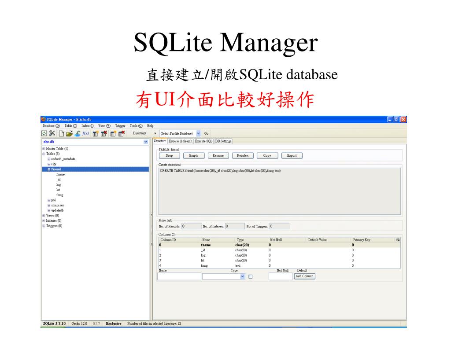Image resolution: width=451 pixels, height=338 pixels.
Task: Expand the Master Table (1) node
Action: click(x=44, y=149)
